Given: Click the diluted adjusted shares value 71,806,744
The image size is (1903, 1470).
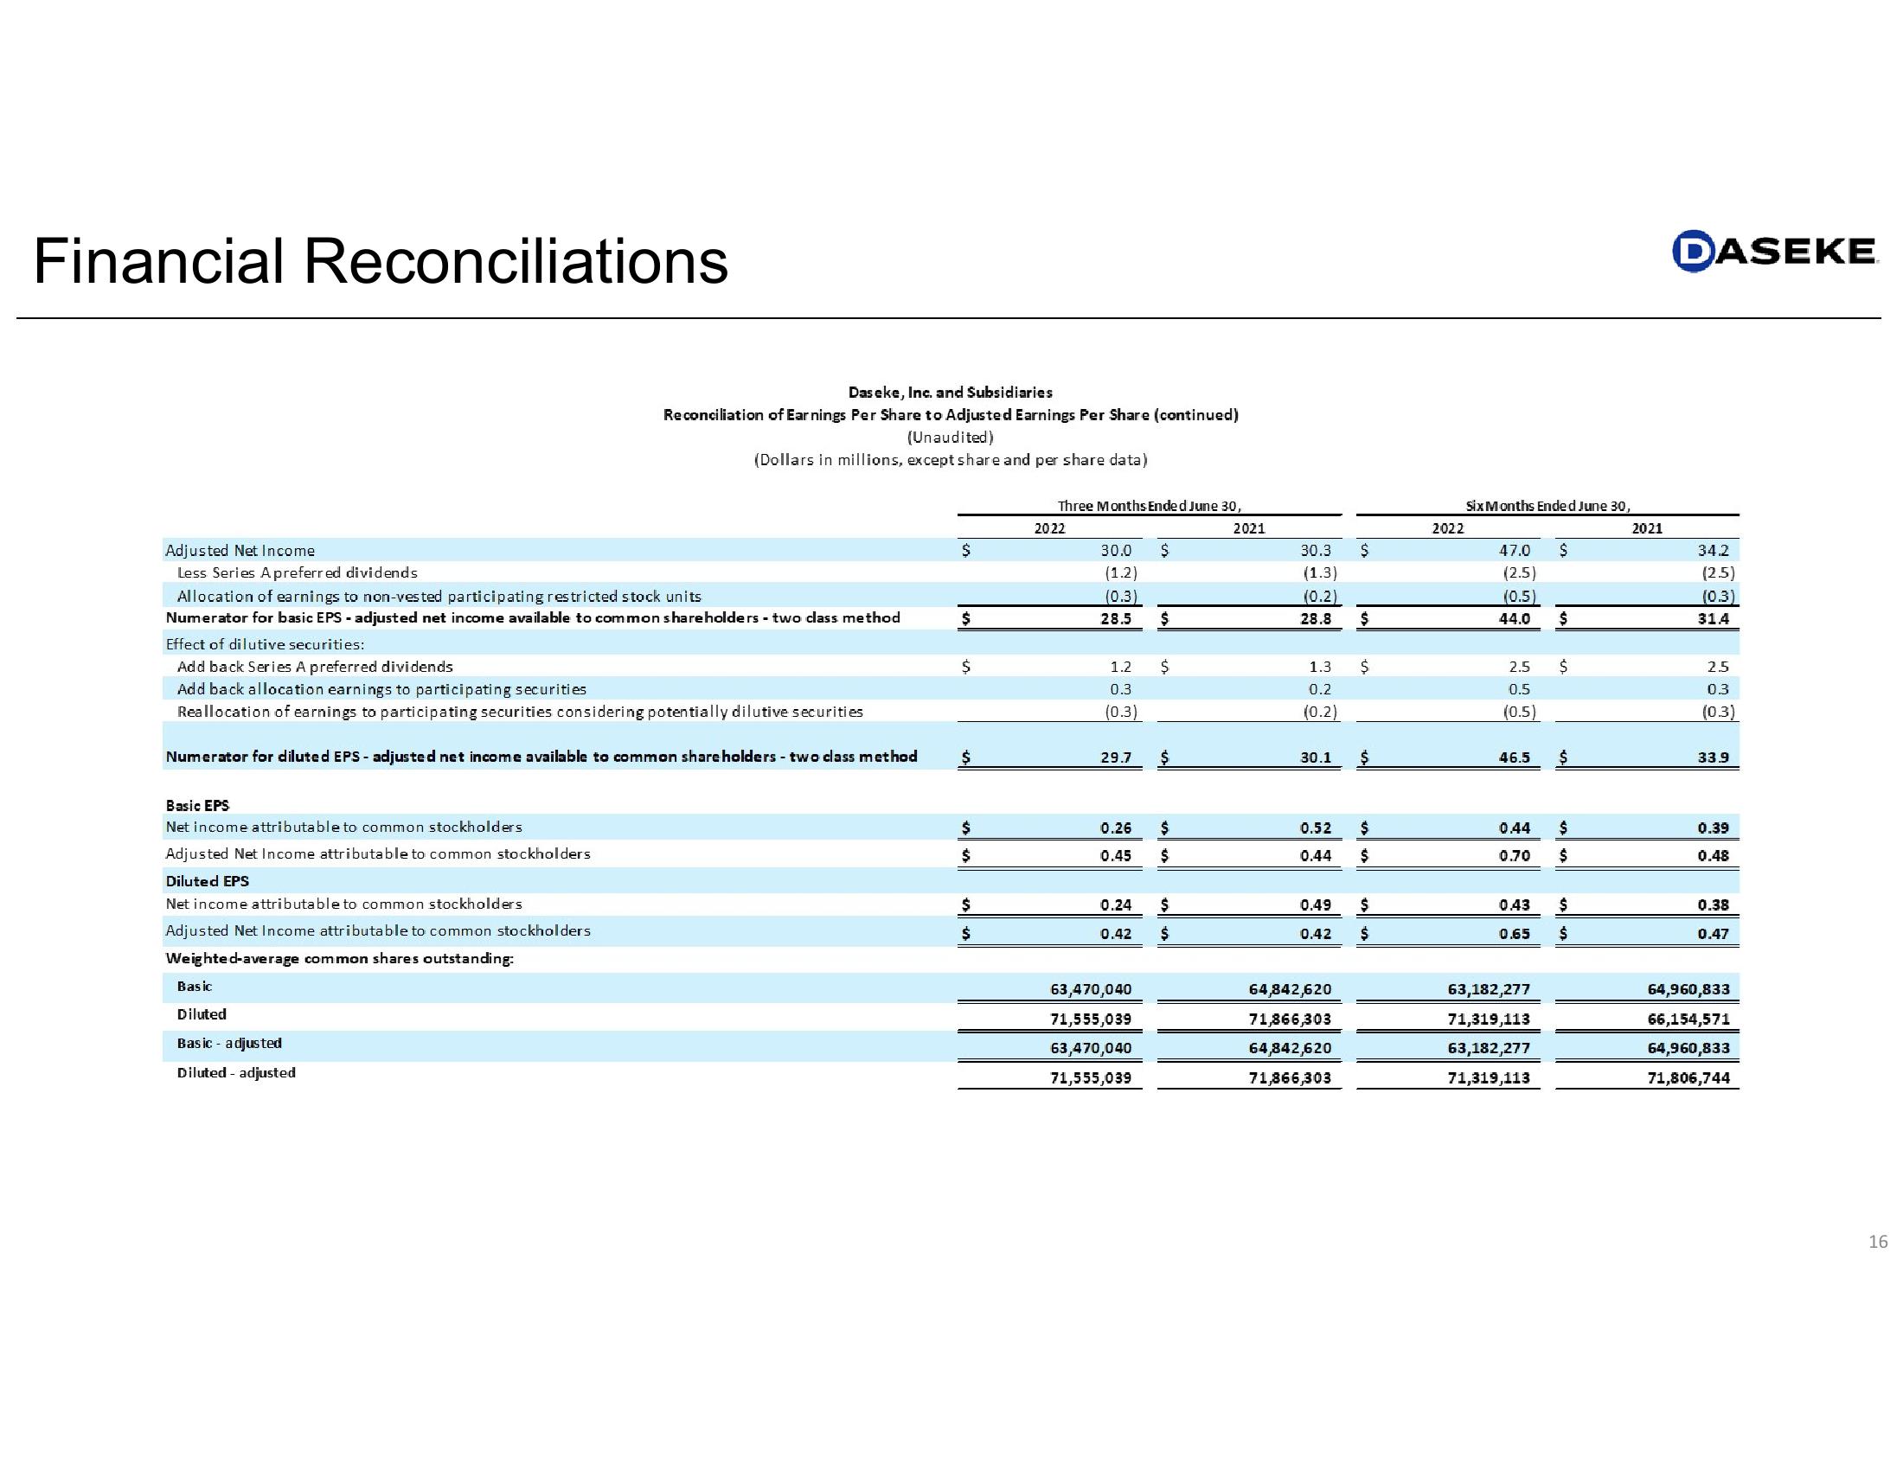Looking at the screenshot, I should pyautogui.click(x=1688, y=1078).
